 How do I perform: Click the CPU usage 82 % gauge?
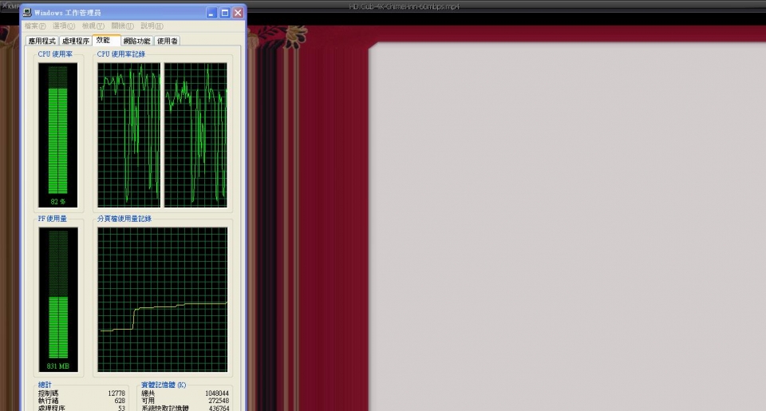tap(57, 135)
